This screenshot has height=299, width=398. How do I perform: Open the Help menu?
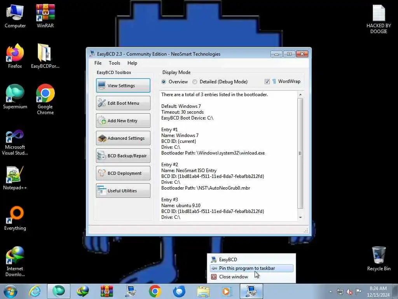(x=132, y=63)
